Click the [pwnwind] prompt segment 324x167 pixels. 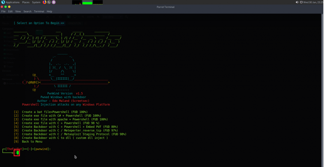pyautogui.click(x=42, y=149)
